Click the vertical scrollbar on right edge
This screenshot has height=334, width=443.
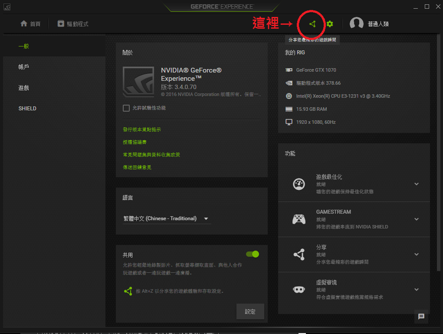pyautogui.click(x=438, y=153)
